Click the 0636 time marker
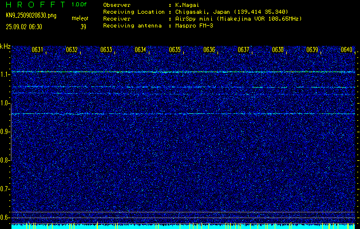360x229 pixels. click(209, 50)
